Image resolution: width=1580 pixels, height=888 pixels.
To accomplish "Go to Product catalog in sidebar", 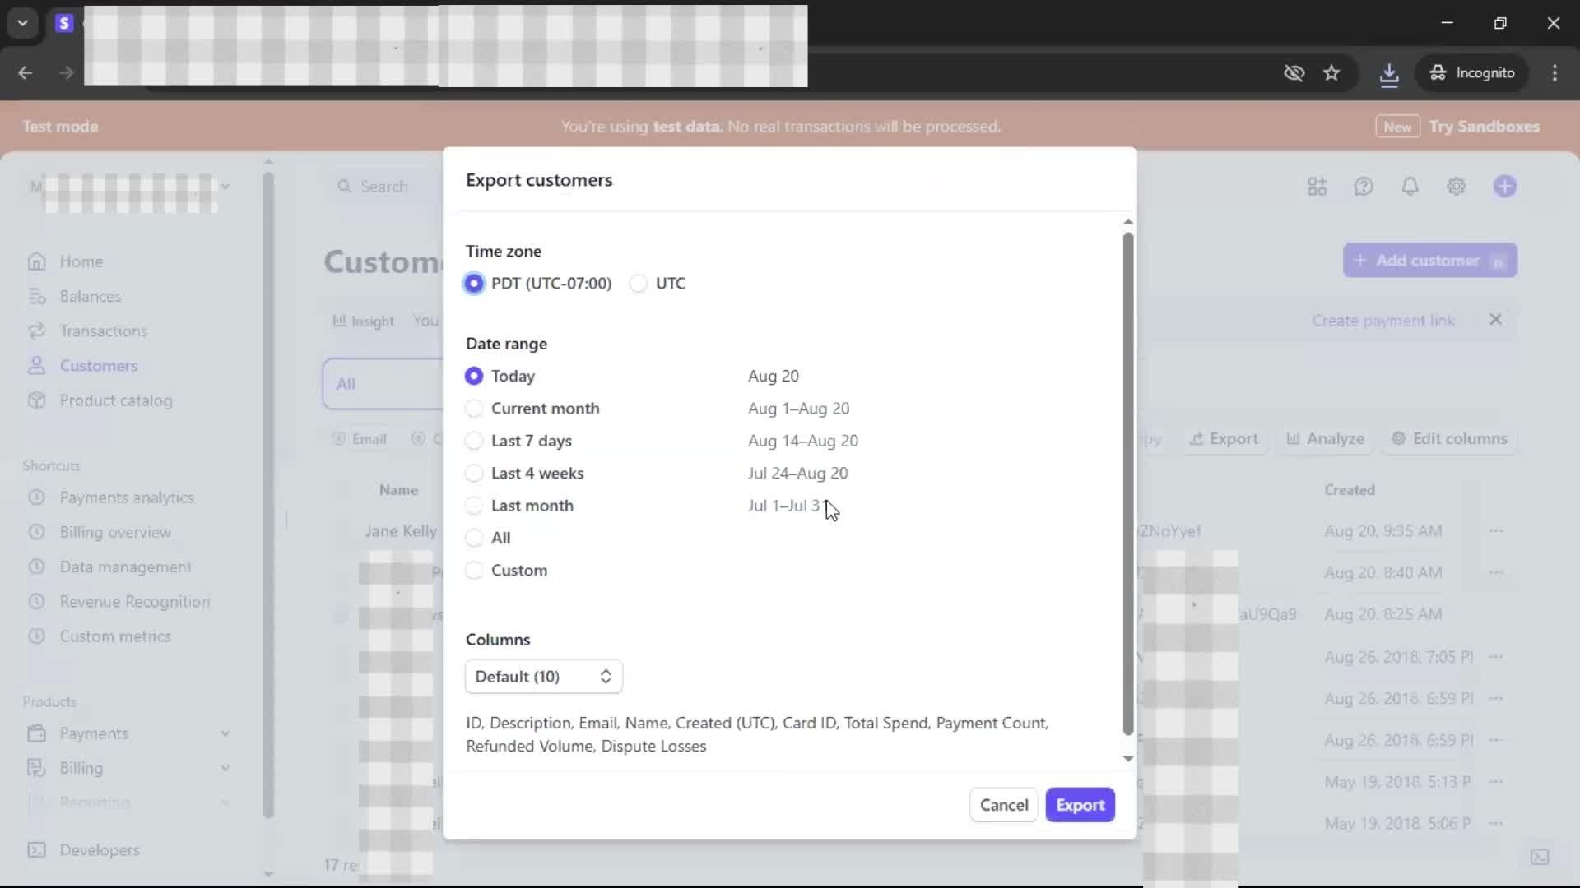I will (115, 400).
